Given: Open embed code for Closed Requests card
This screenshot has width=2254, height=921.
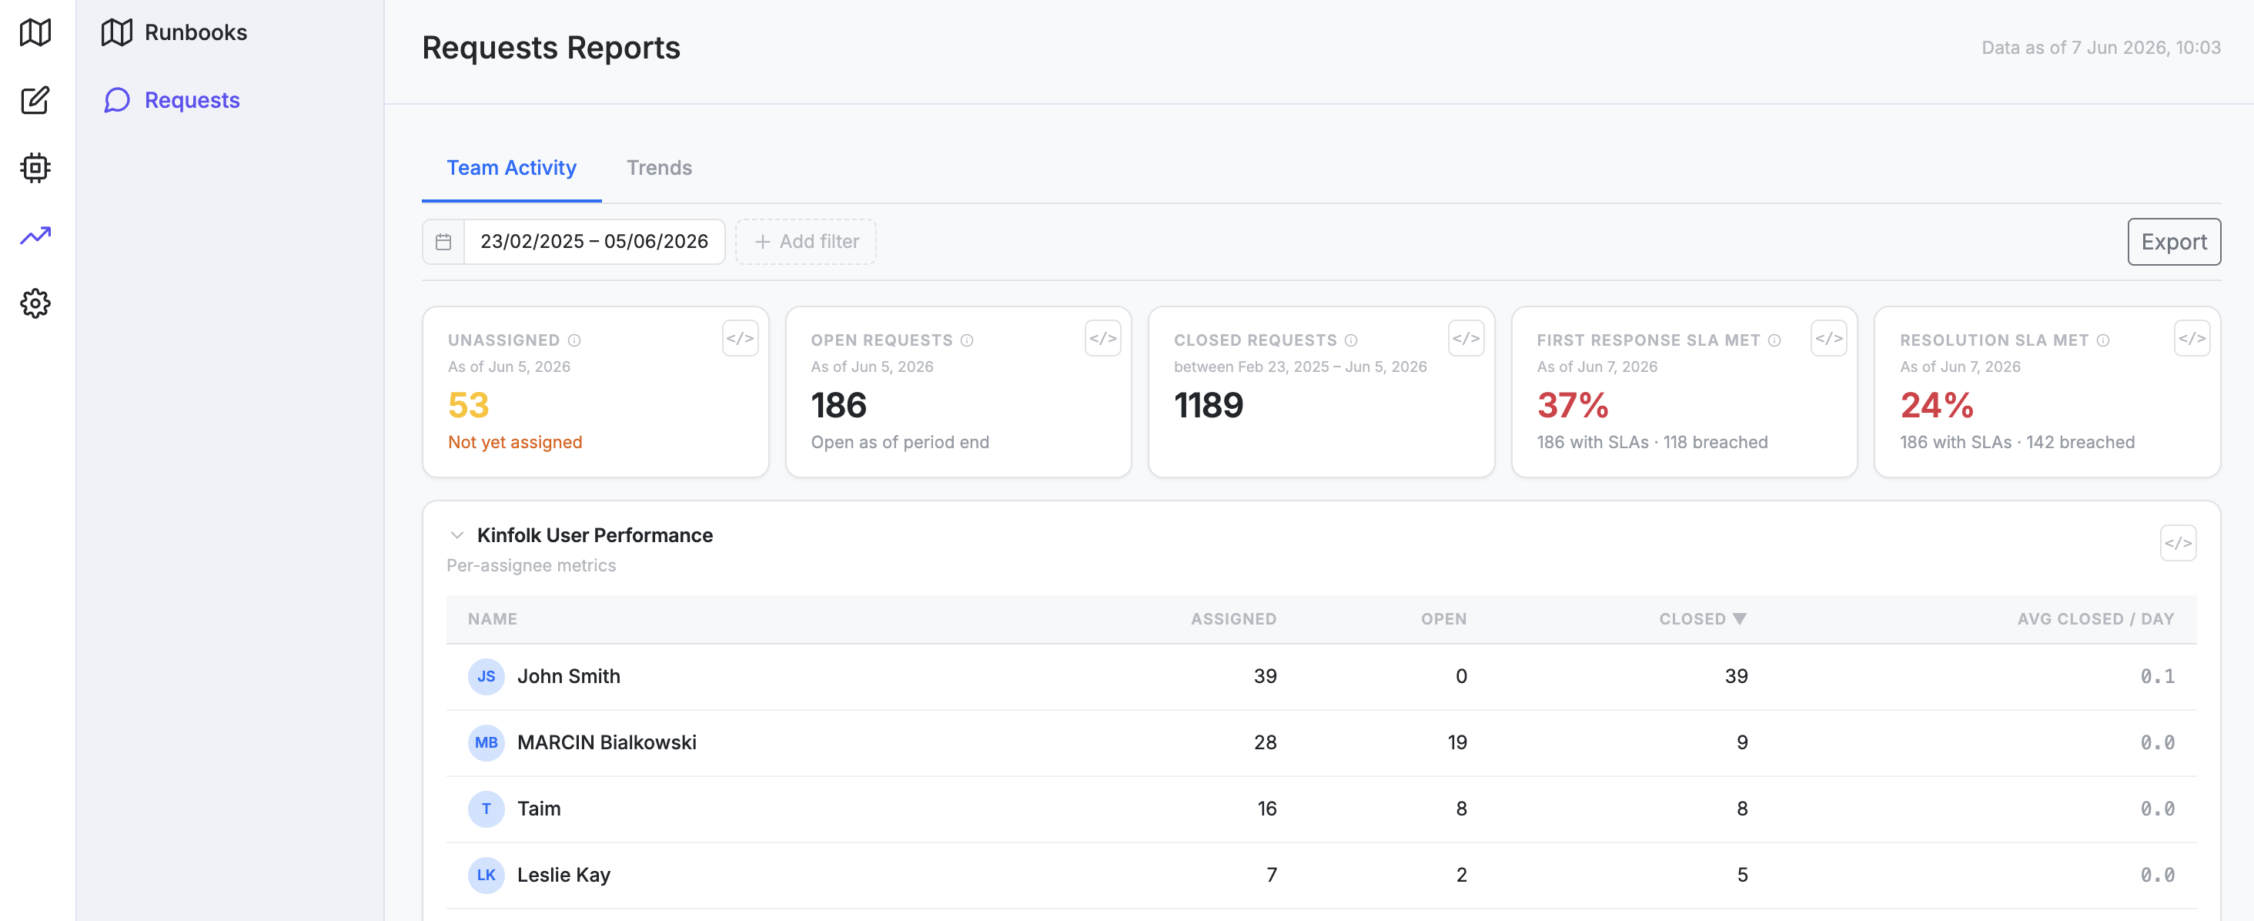Looking at the screenshot, I should pyautogui.click(x=1466, y=339).
